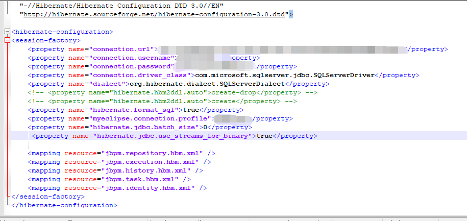
Task: Click the batch_size value 0
Action: (x=205, y=127)
